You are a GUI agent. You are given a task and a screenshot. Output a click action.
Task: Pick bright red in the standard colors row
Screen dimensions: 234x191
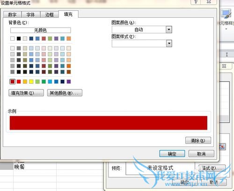coord(19,81)
